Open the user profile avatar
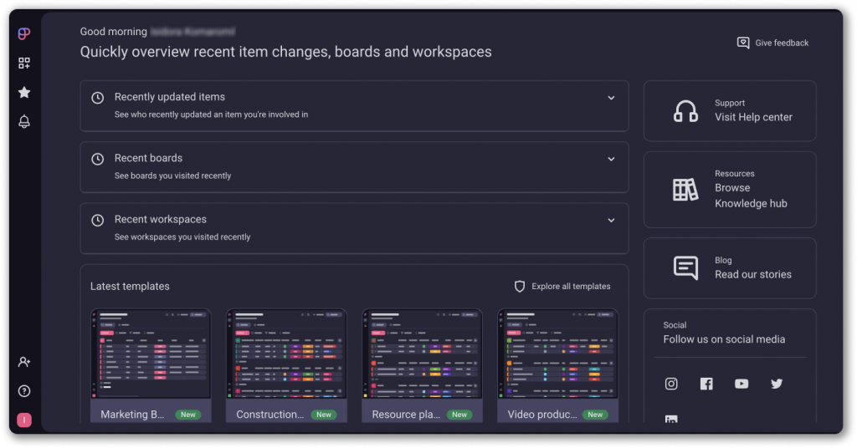 tap(24, 420)
